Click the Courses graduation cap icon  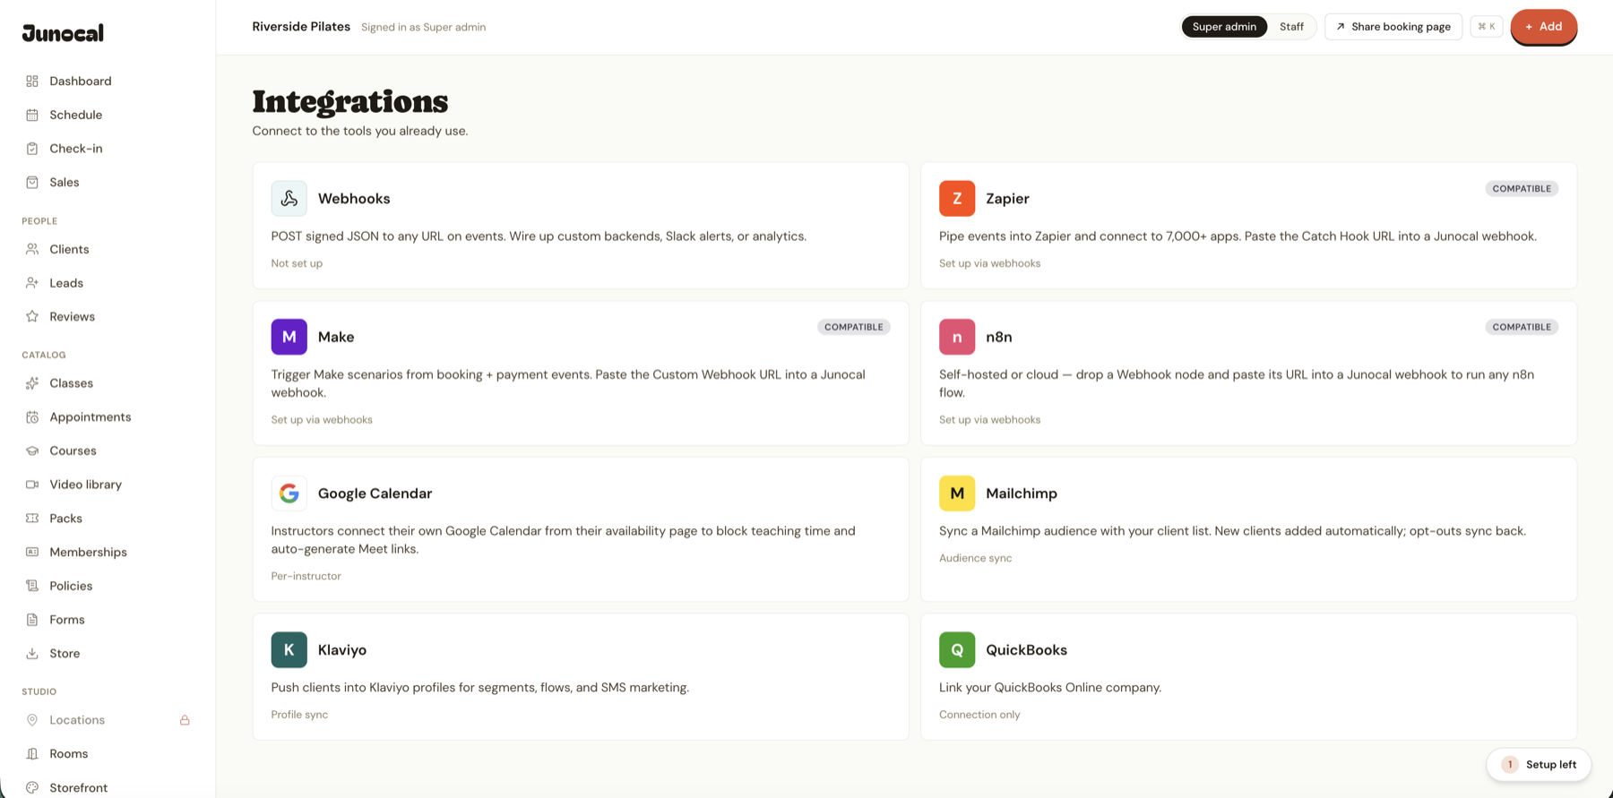pos(32,450)
